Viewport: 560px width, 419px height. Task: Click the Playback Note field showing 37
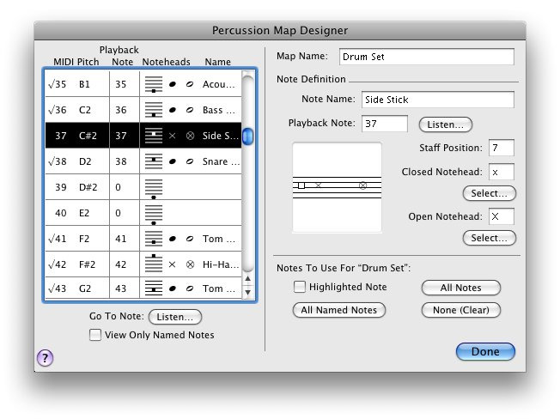point(385,124)
